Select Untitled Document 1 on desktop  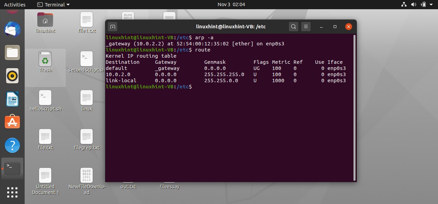pyautogui.click(x=45, y=181)
